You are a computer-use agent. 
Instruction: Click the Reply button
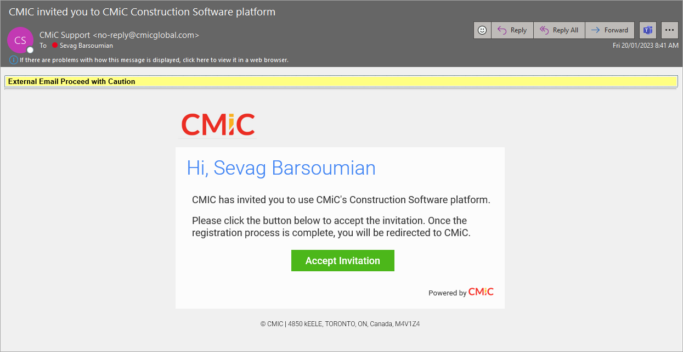click(x=512, y=30)
